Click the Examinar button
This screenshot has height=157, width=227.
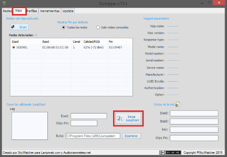tap(131, 136)
